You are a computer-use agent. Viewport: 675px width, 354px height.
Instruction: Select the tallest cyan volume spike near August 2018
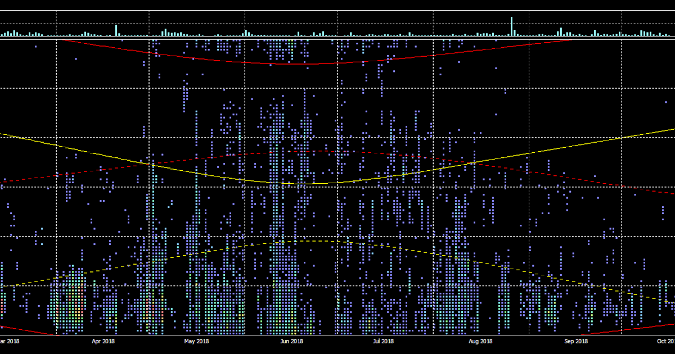click(511, 25)
